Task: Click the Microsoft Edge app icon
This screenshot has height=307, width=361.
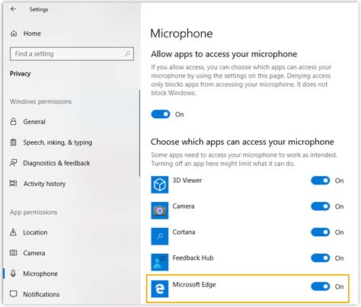Action: [x=160, y=289]
